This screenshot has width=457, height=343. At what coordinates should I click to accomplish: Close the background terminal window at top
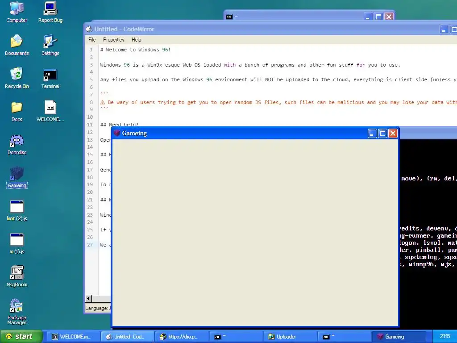pyautogui.click(x=389, y=17)
